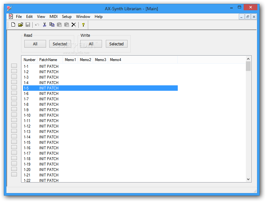Click the Read All button
The image size is (266, 202).
[x=35, y=44]
